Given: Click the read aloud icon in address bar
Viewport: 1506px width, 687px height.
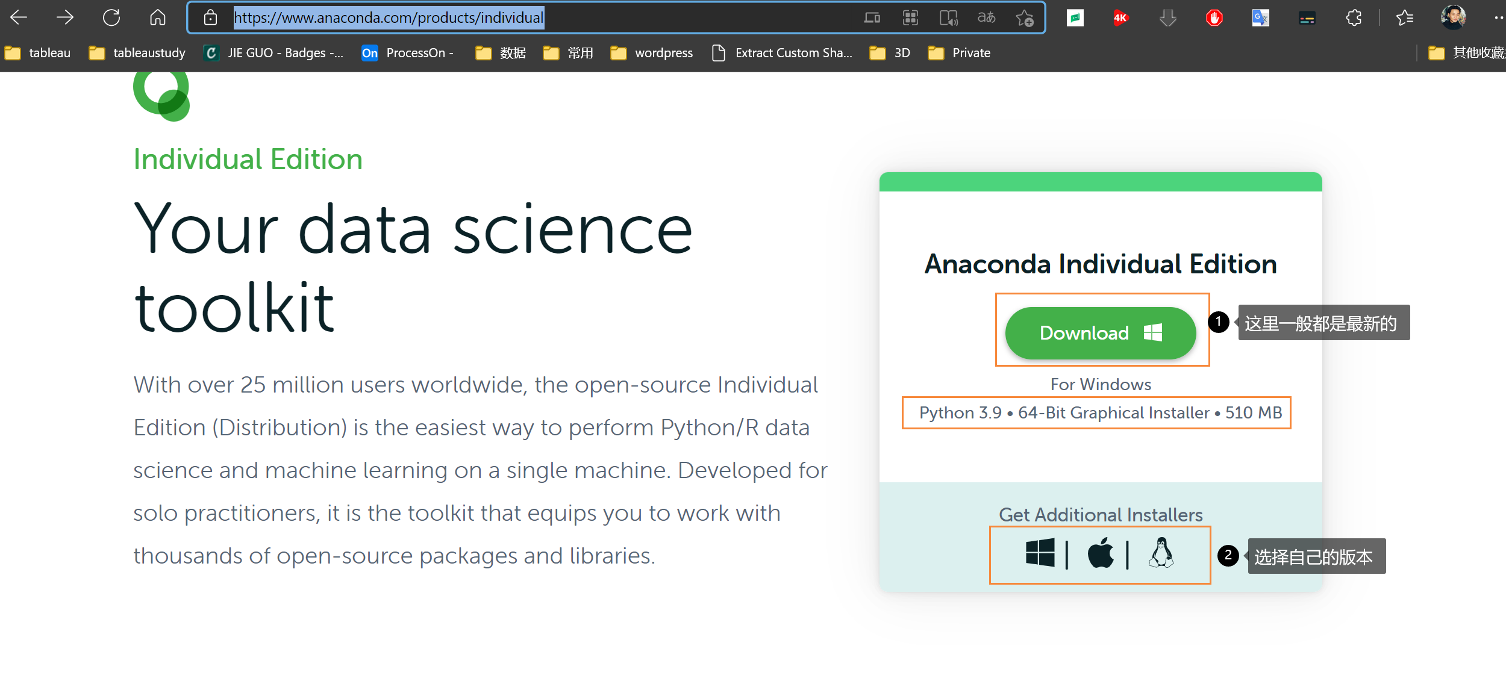Looking at the screenshot, I should 949,18.
